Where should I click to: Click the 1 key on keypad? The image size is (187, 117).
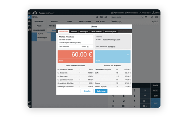[x=113, y=101]
